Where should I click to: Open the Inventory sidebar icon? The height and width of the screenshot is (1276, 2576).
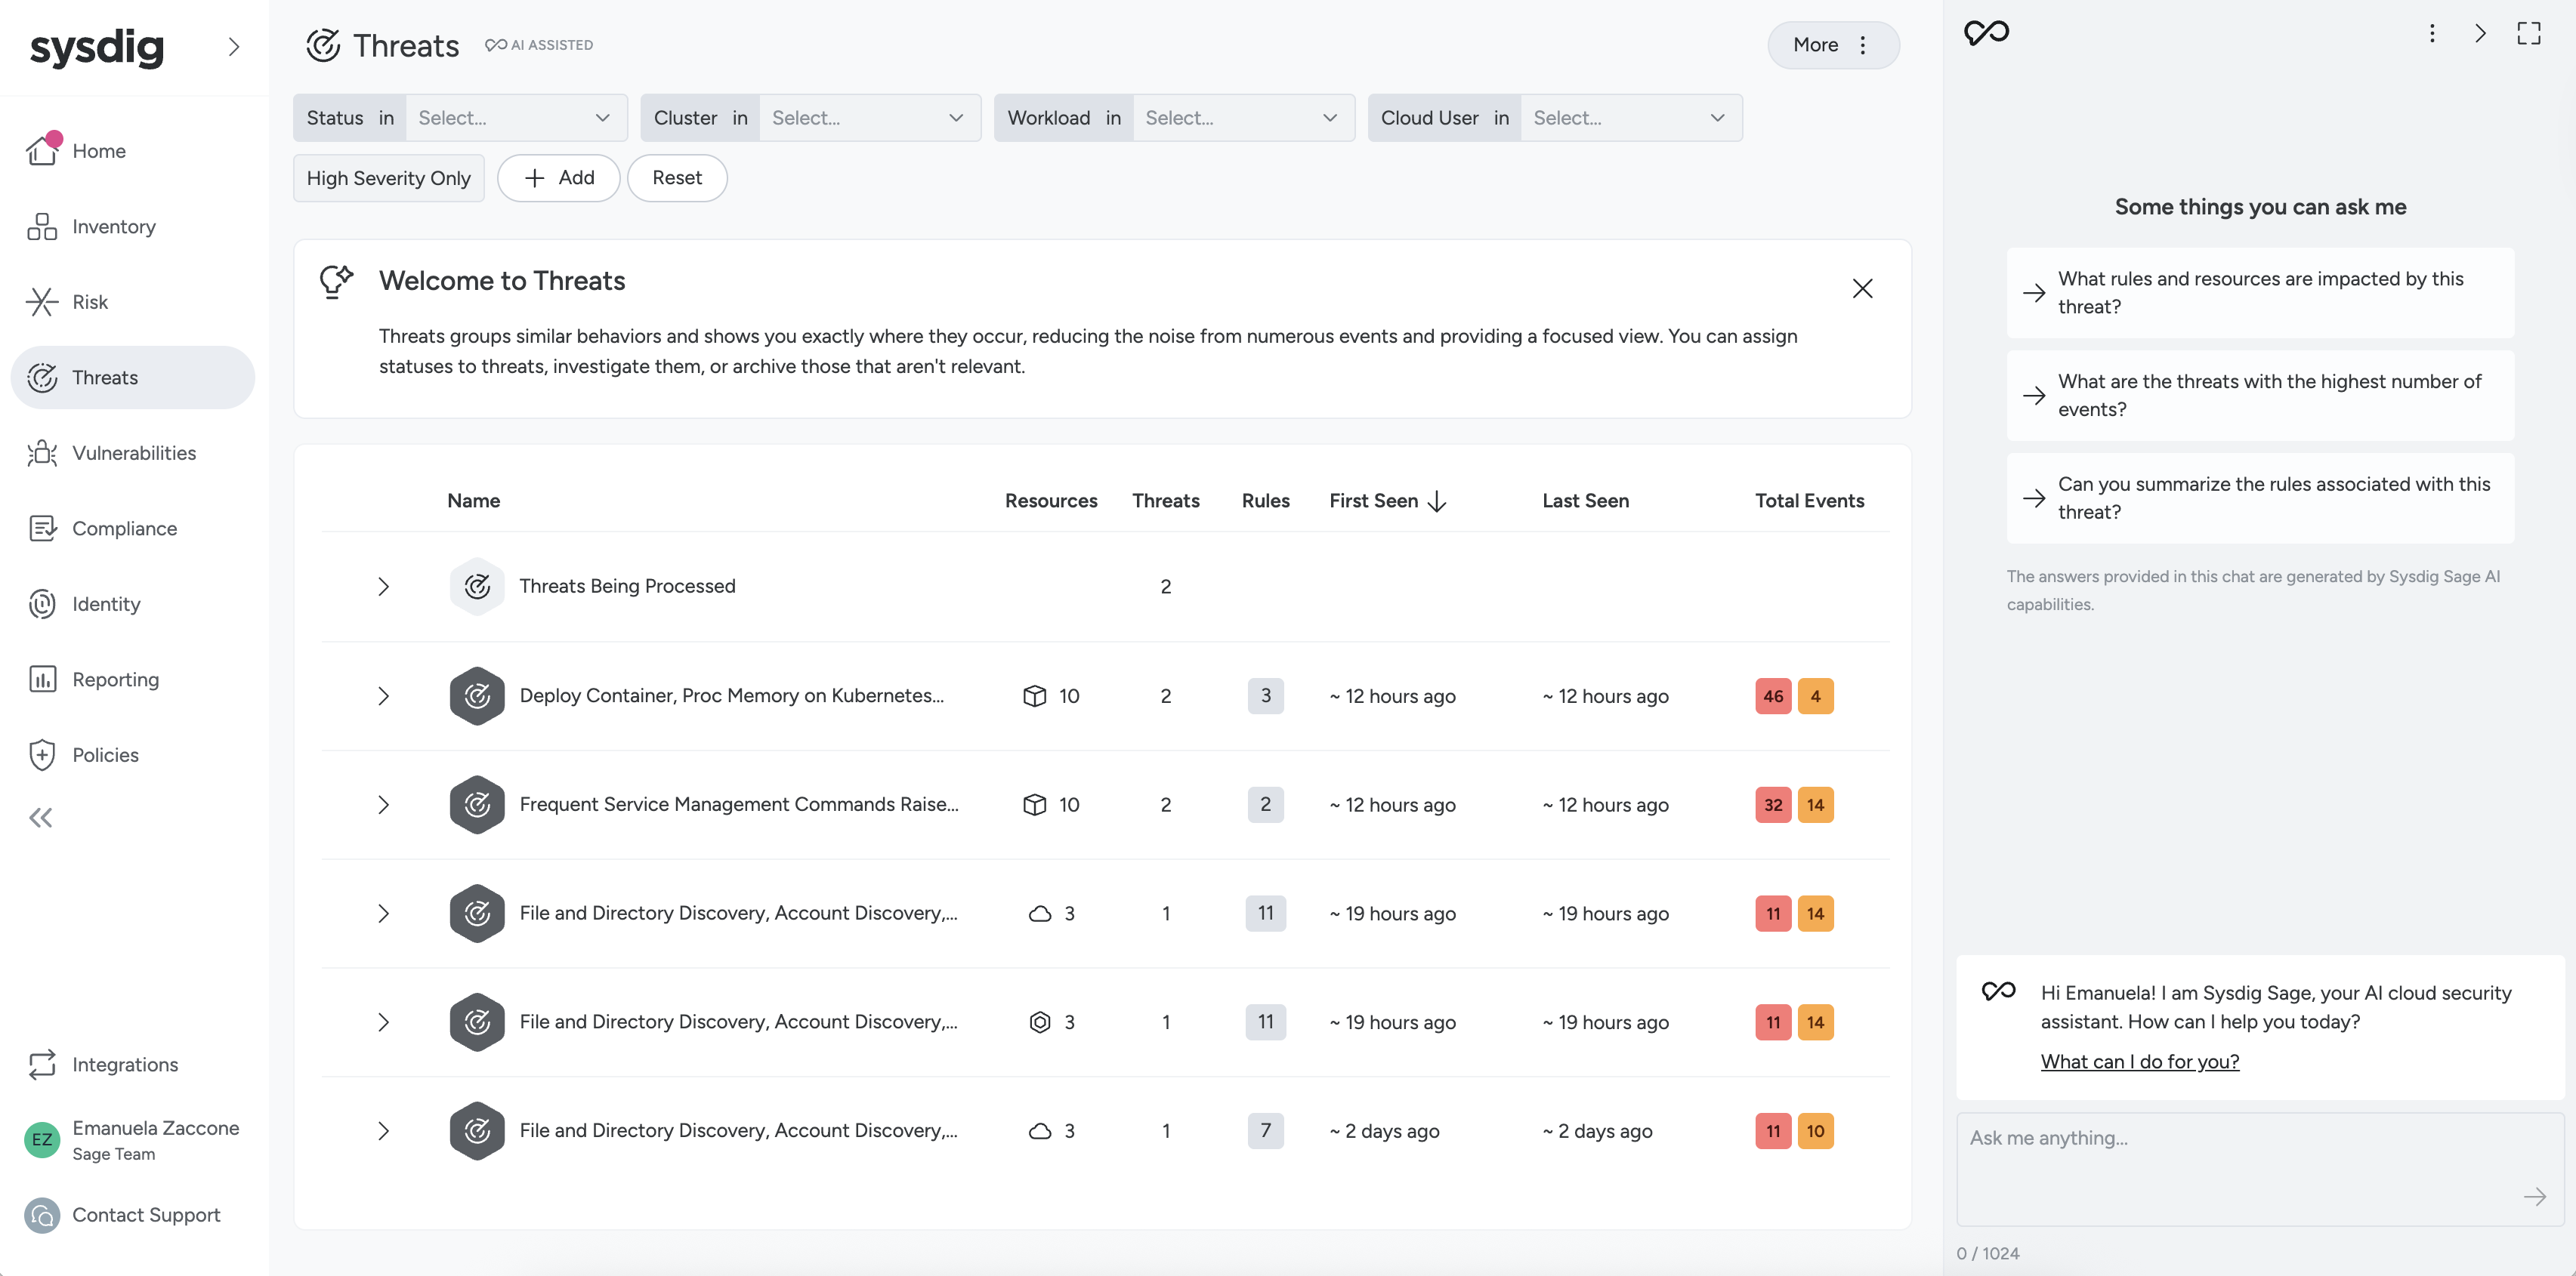coord(42,227)
